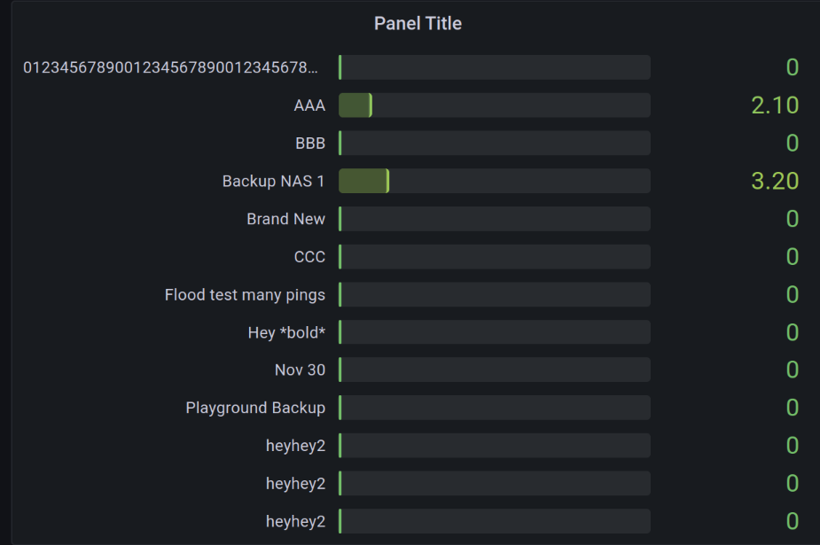Click the Hey *bold* bar
Viewport: 820px width, 545px height.
pos(495,332)
